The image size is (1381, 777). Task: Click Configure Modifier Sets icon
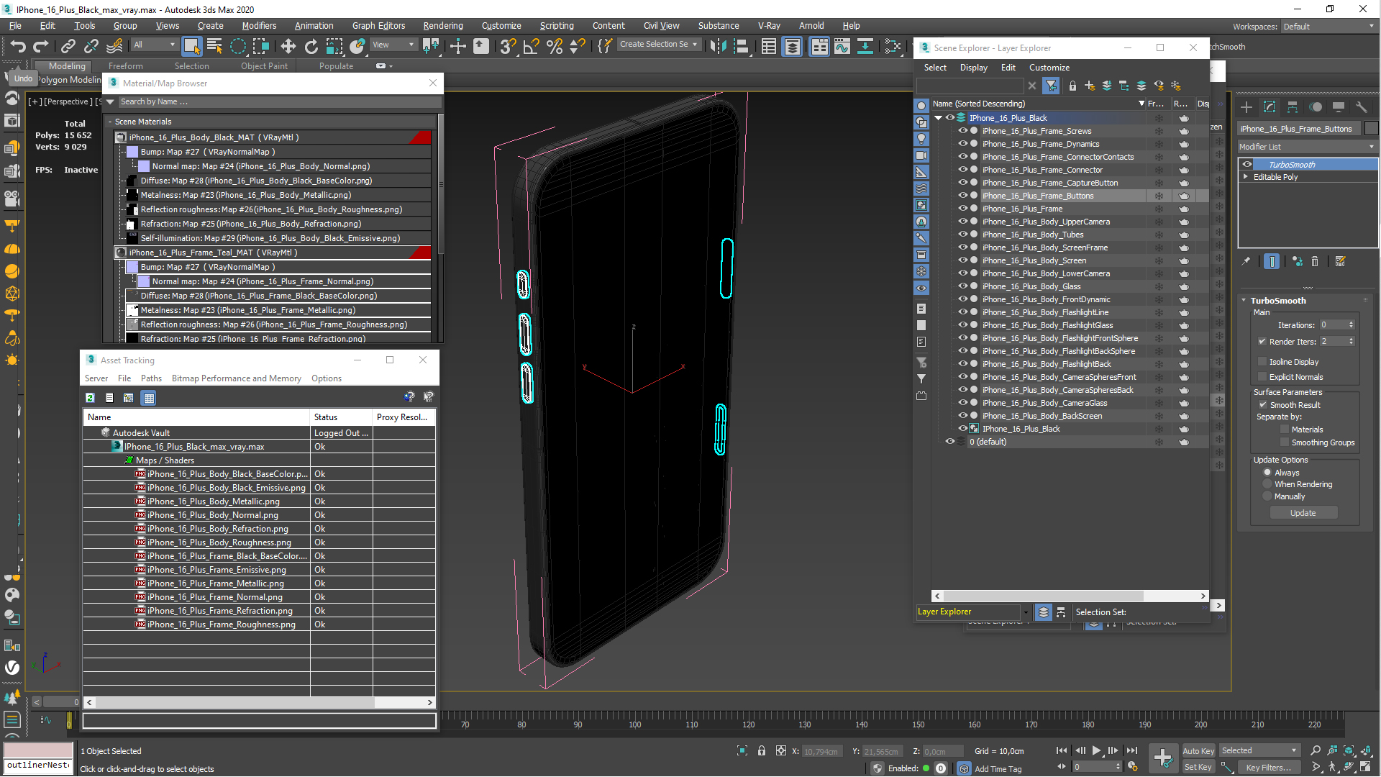pos(1340,261)
